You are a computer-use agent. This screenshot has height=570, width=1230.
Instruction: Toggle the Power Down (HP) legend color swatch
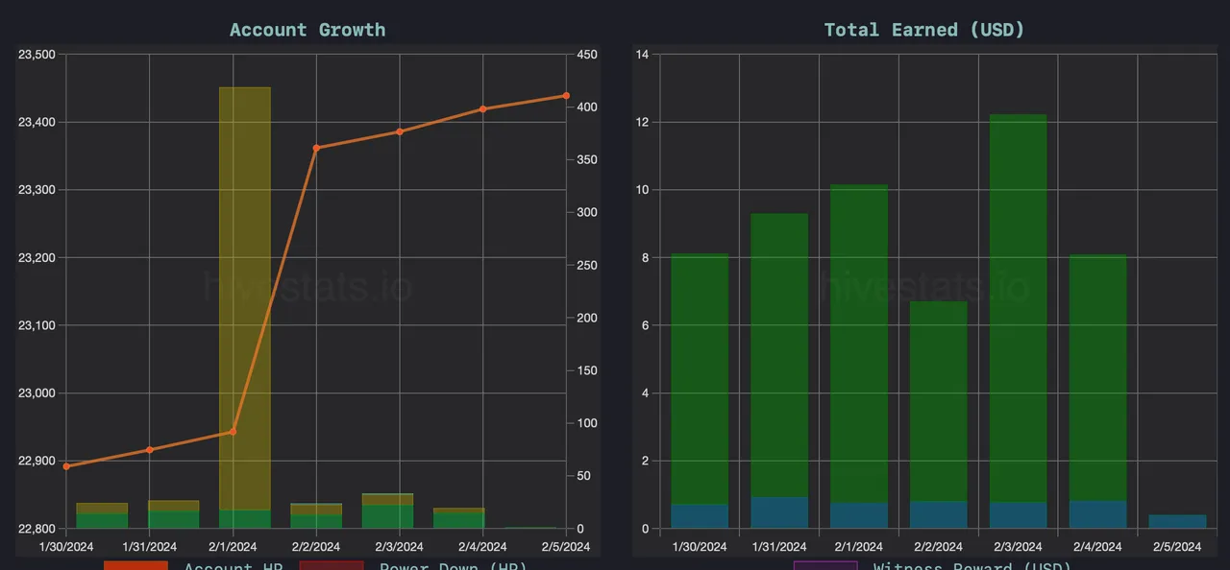pyautogui.click(x=332, y=565)
